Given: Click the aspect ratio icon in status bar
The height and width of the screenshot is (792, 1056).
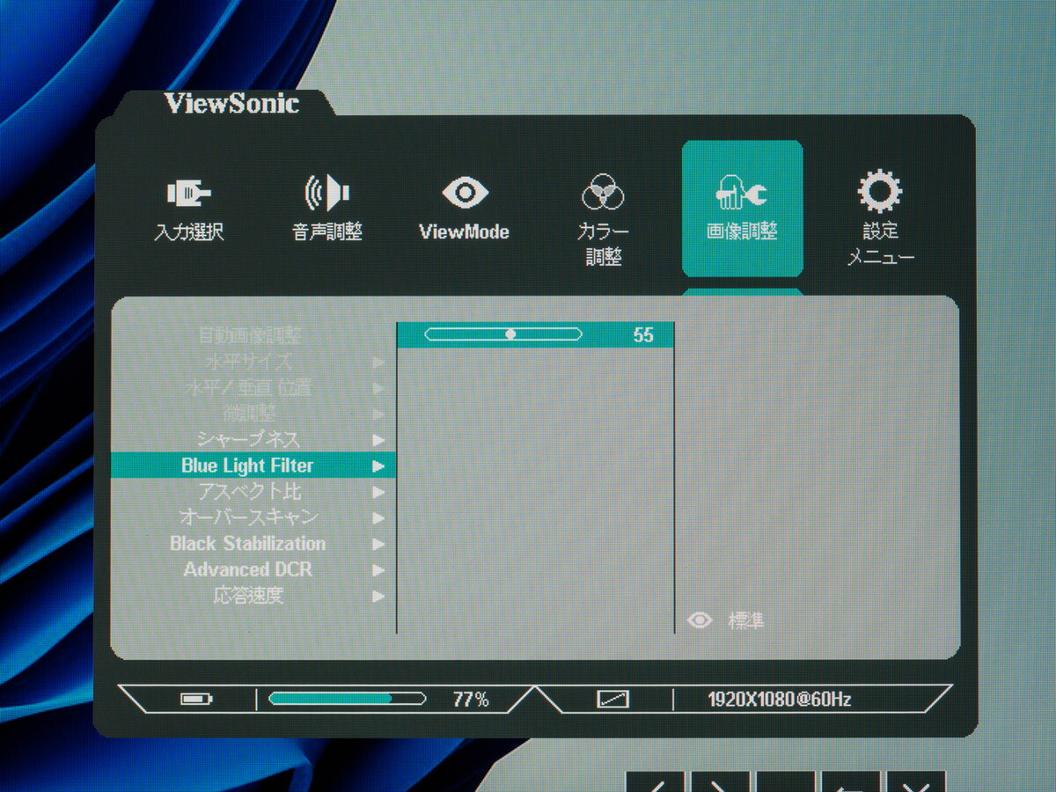Looking at the screenshot, I should coord(613,700).
